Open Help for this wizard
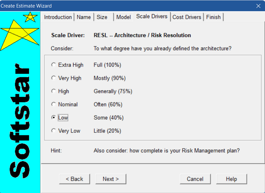The height and width of the screenshot is (193, 265). click(231, 179)
